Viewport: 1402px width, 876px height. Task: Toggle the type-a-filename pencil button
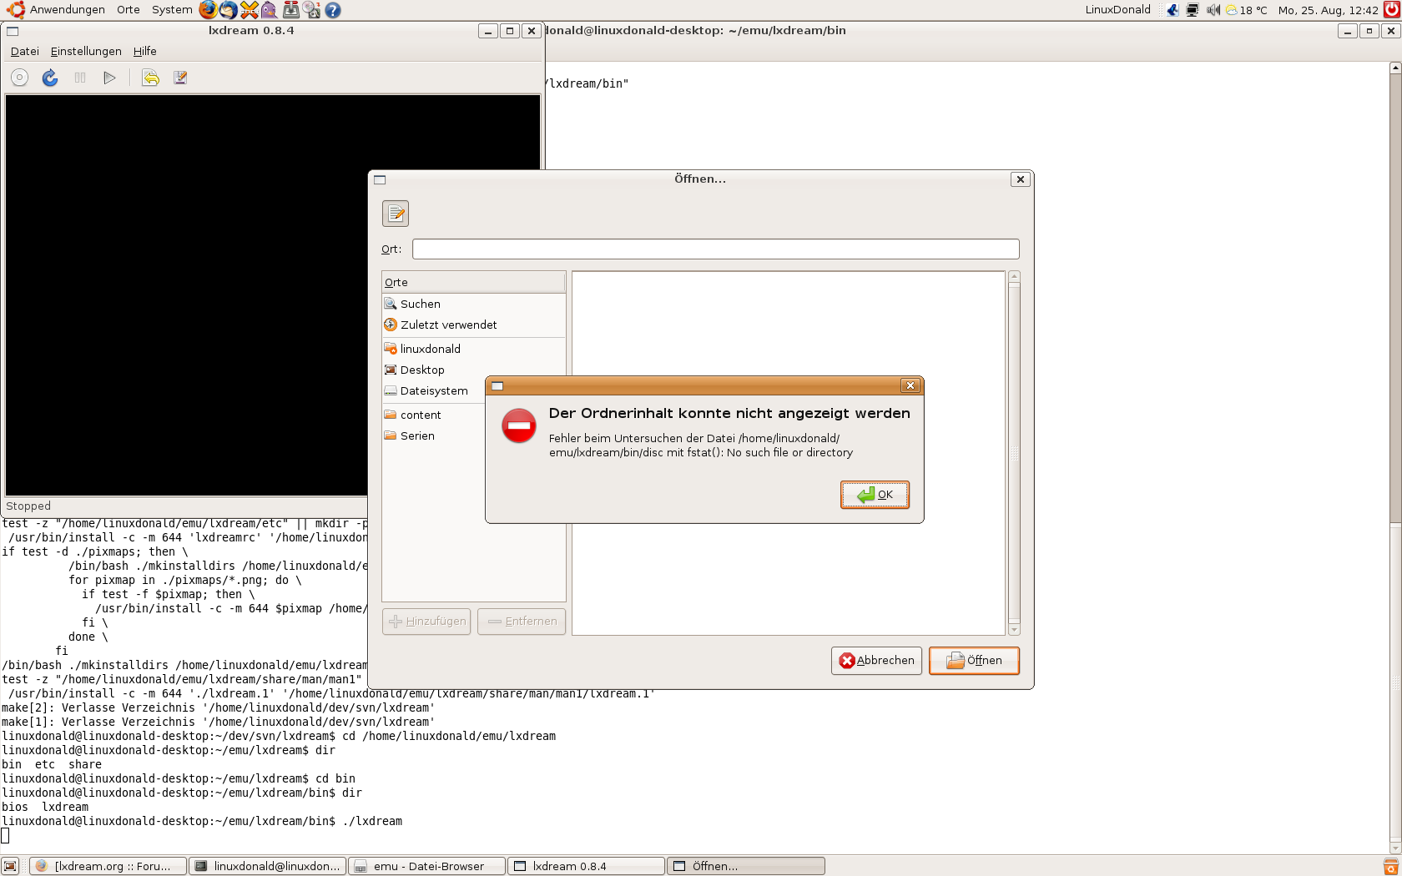click(x=396, y=214)
